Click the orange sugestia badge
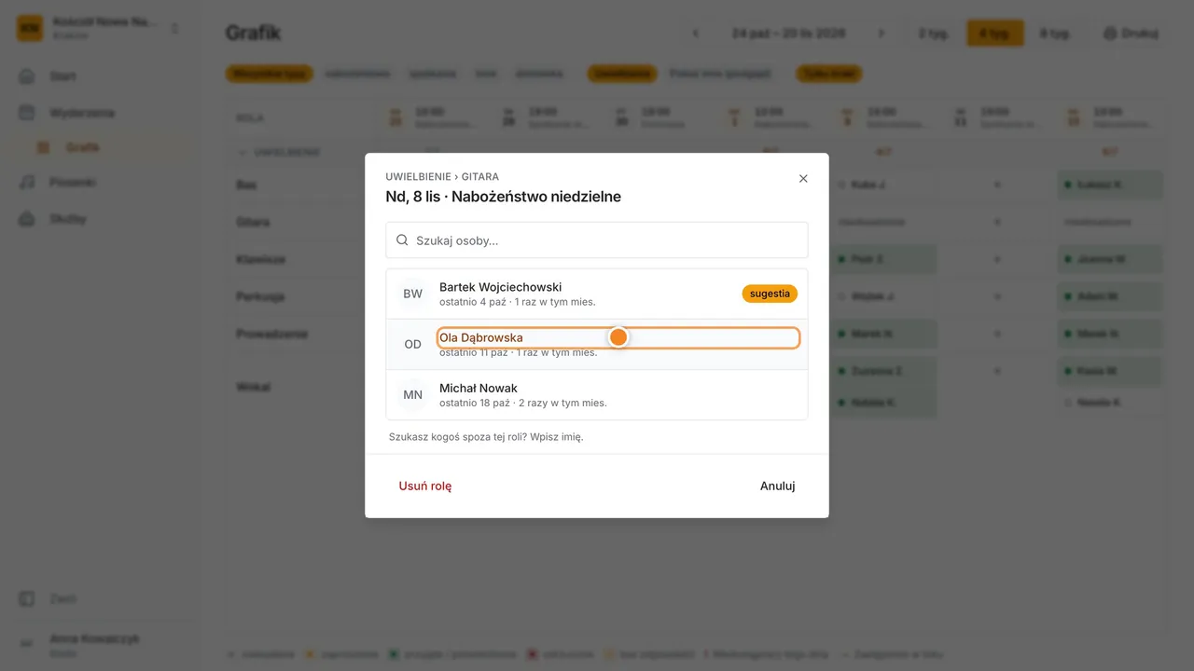Viewport: 1194px width, 671px height. coord(770,294)
